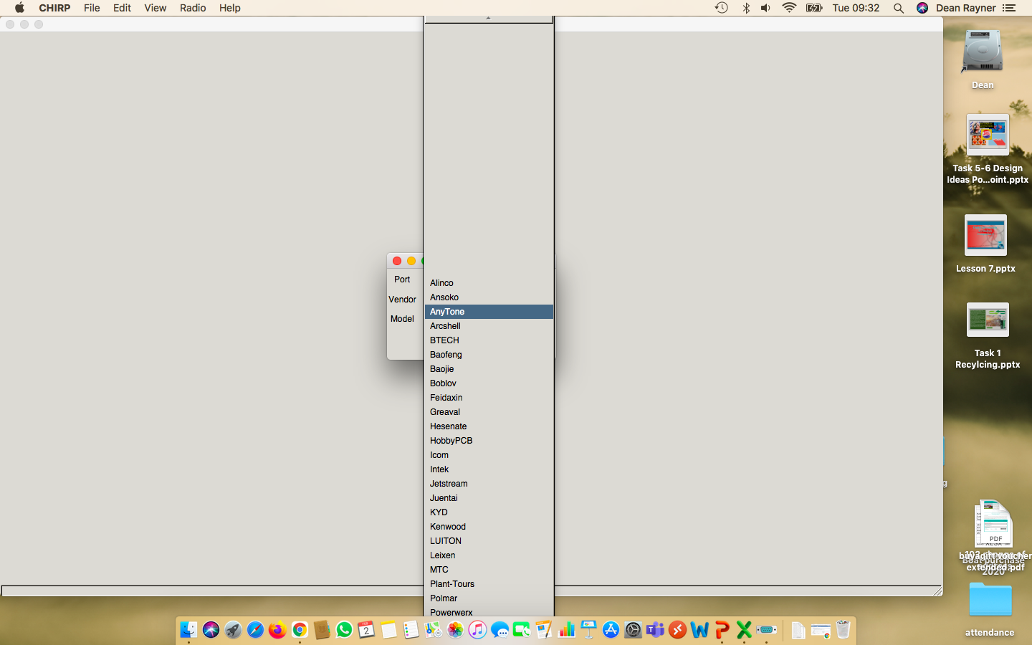Select Boblov vendor option
The height and width of the screenshot is (645, 1032).
click(x=489, y=383)
